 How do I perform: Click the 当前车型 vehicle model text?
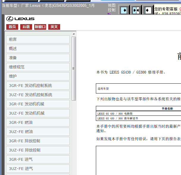pyautogui.click(x=48, y=6)
